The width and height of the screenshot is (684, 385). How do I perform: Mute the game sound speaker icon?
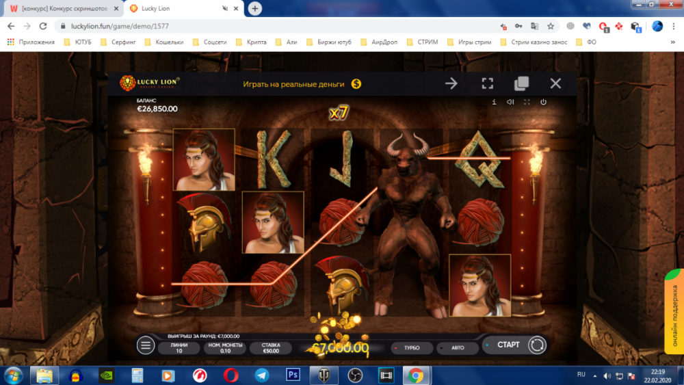[510, 102]
